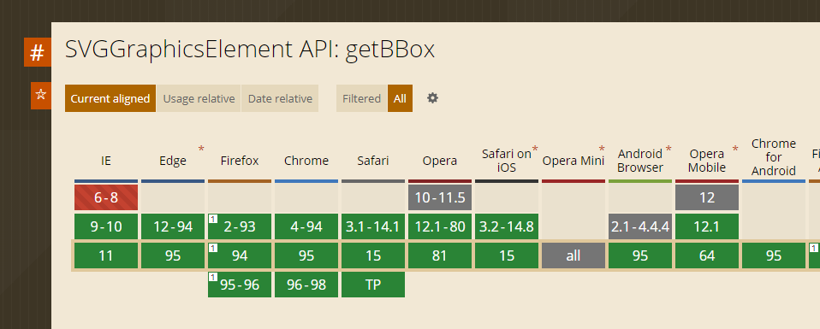Screen dimensions: 820x329
Task: Select the Safari on iOS 15 cell
Action: pos(507,256)
